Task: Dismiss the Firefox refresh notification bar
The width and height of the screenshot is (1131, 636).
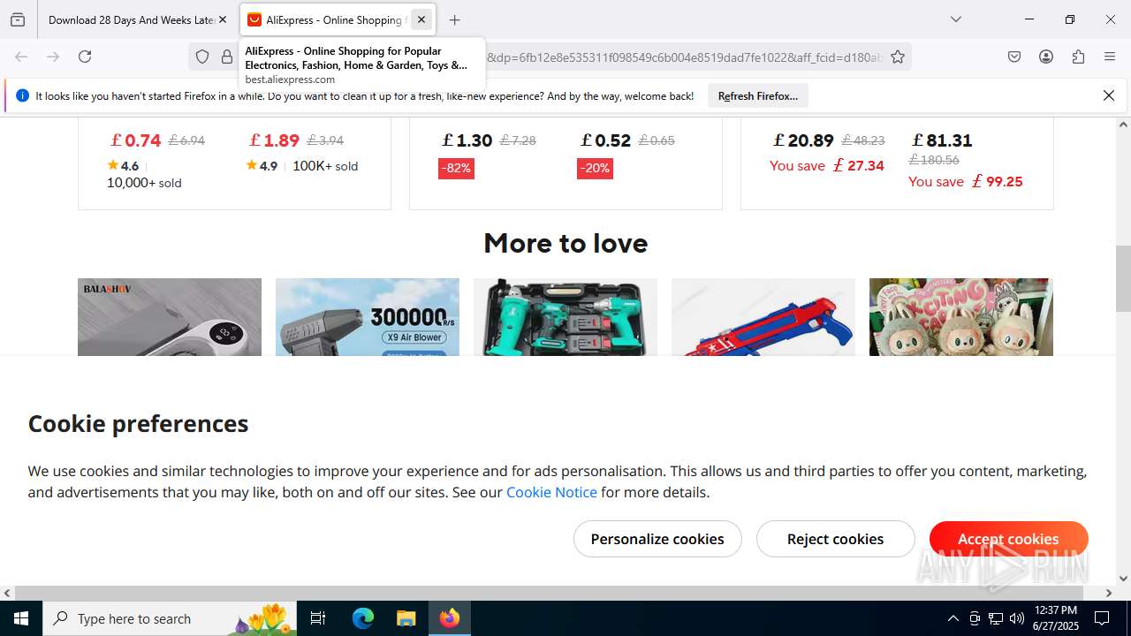Action: tap(1109, 95)
